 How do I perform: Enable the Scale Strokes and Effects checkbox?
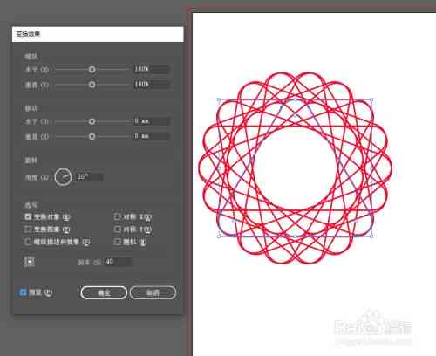point(28,242)
